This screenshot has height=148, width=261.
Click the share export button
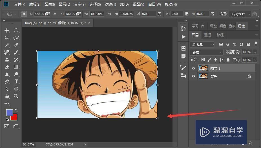255,14
